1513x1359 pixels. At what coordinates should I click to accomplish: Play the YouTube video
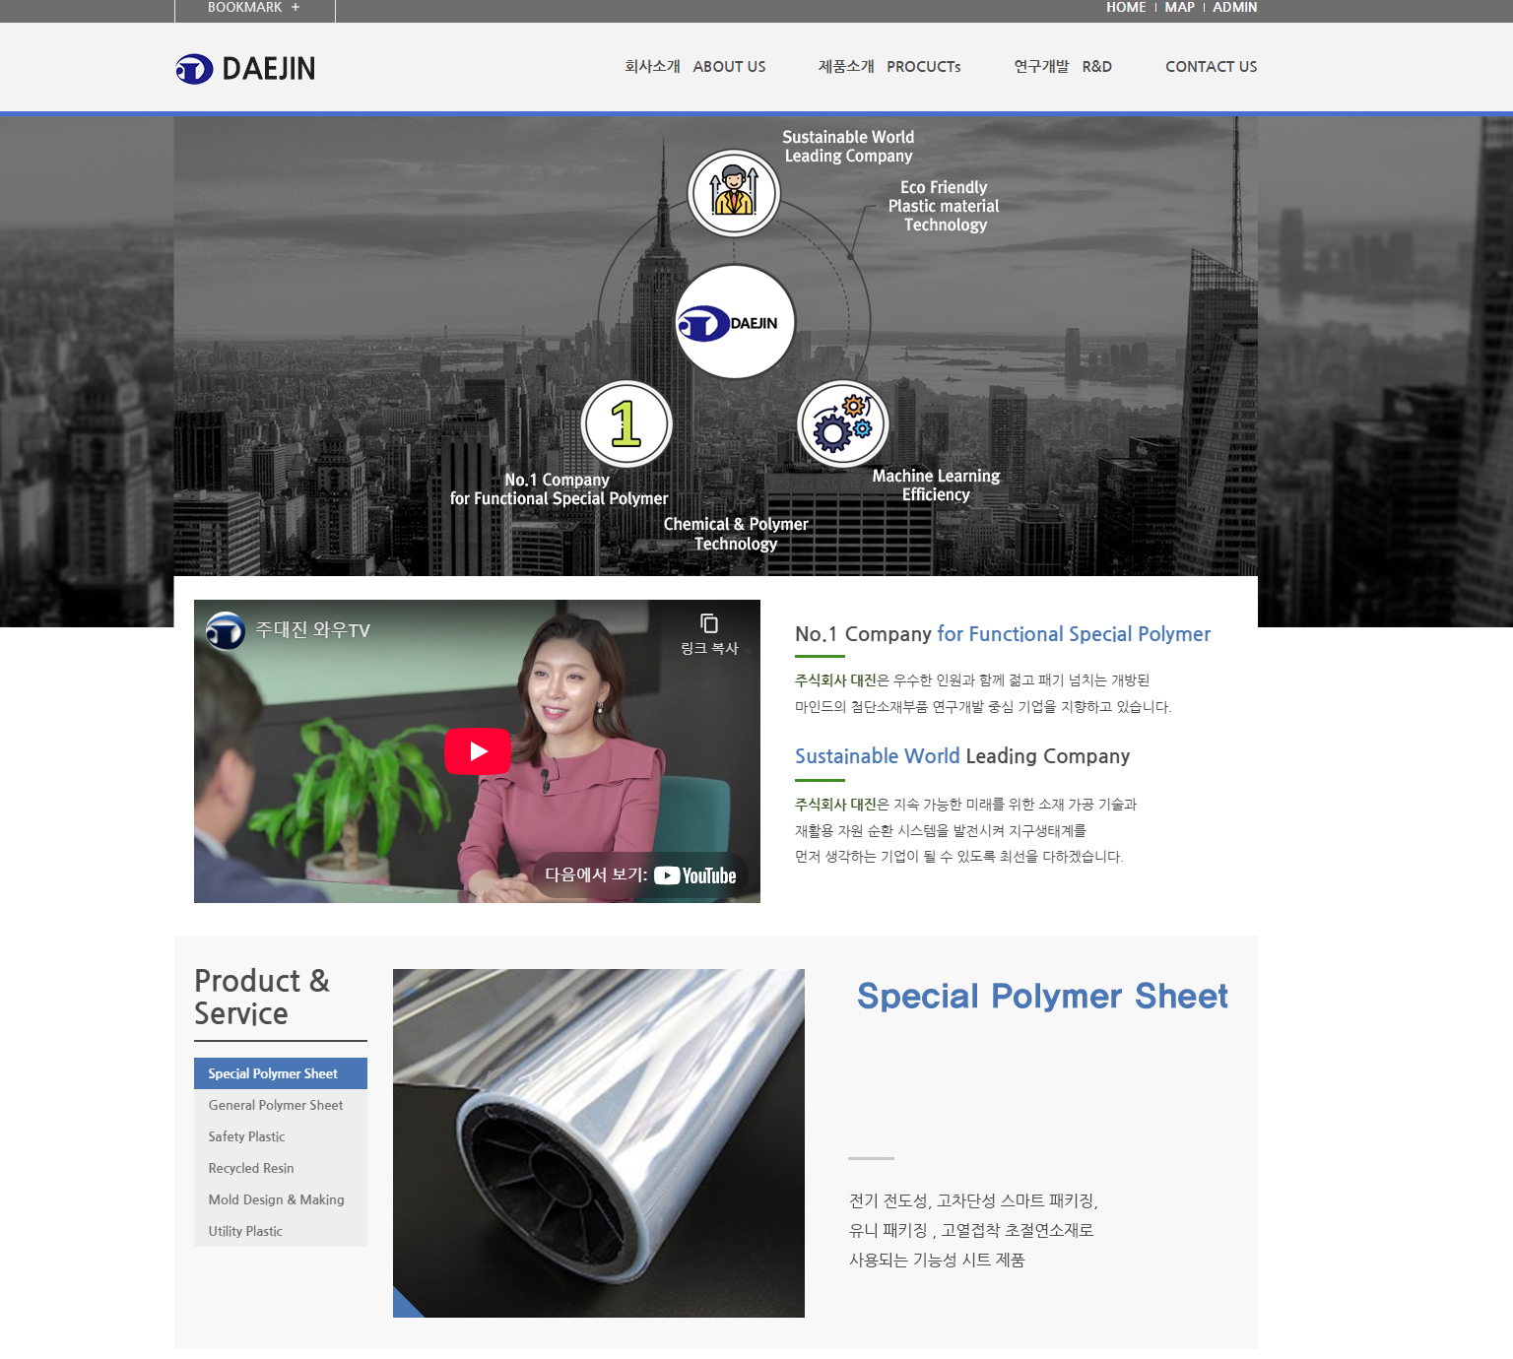[478, 751]
